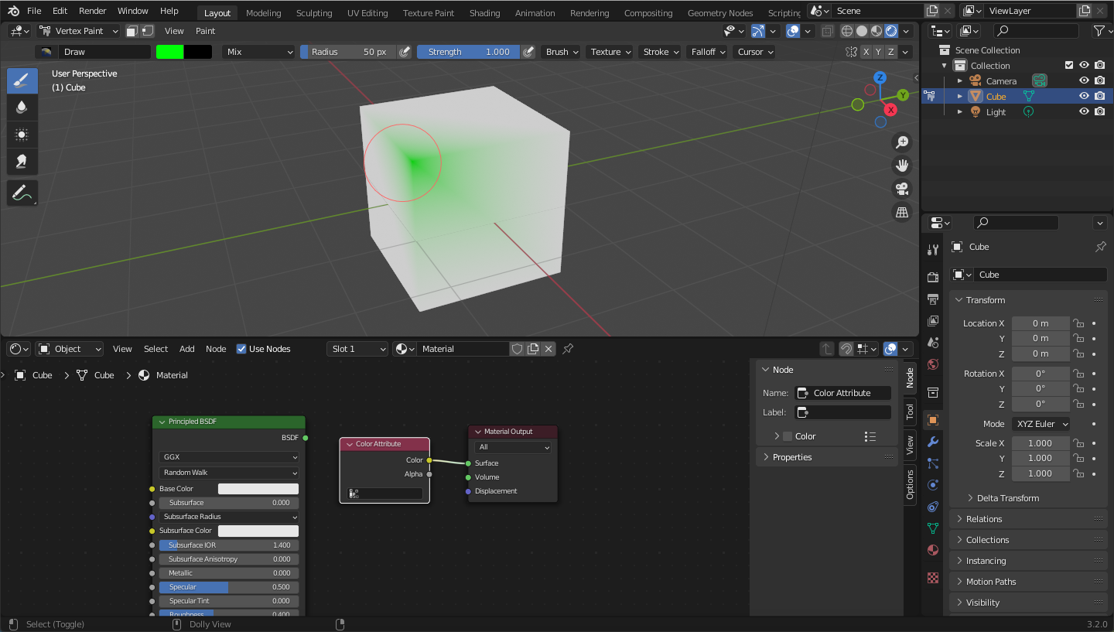Switch to orthographic grid view icon
This screenshot has width=1114, height=632.
(x=901, y=212)
